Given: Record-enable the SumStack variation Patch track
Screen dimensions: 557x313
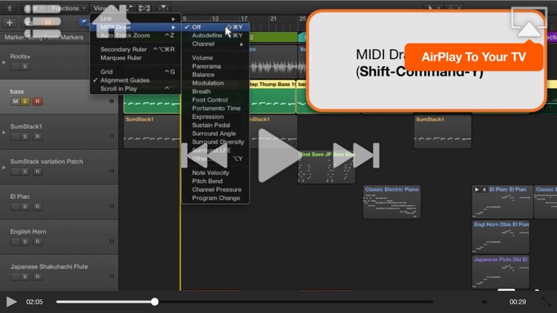Looking at the screenshot, I should [37, 172].
